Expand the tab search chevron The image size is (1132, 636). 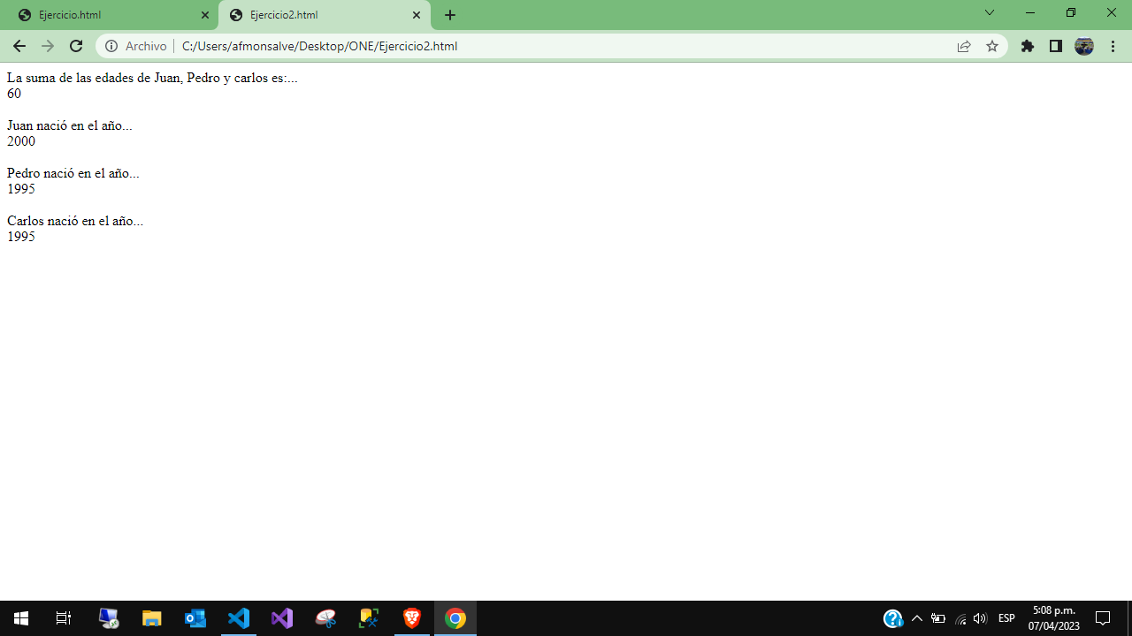pyautogui.click(x=990, y=12)
